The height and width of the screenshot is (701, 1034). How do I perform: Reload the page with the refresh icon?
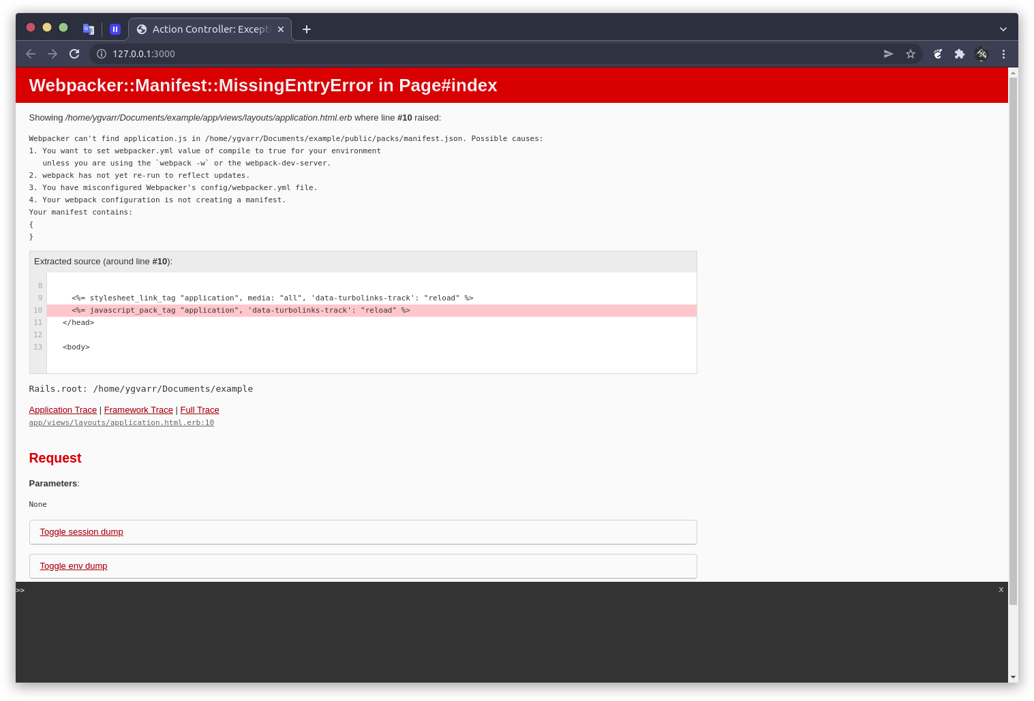point(74,54)
